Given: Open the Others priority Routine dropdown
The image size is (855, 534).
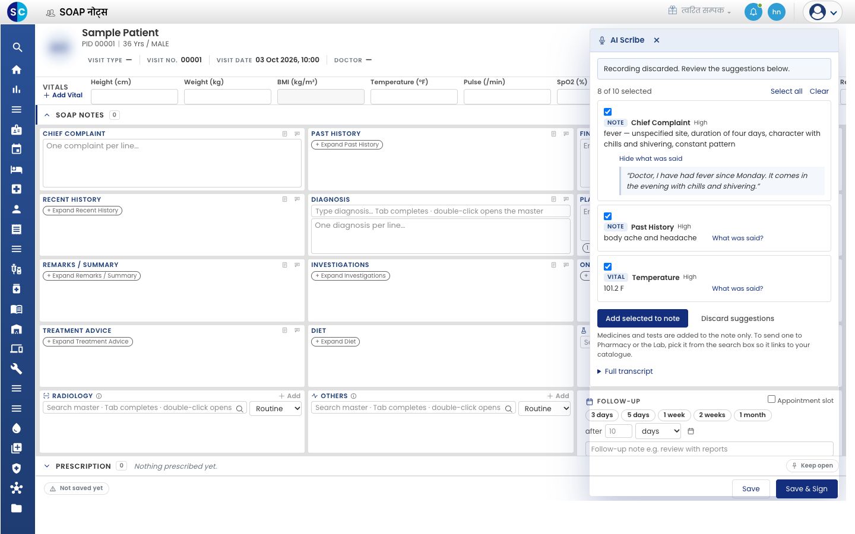Looking at the screenshot, I should (544, 408).
